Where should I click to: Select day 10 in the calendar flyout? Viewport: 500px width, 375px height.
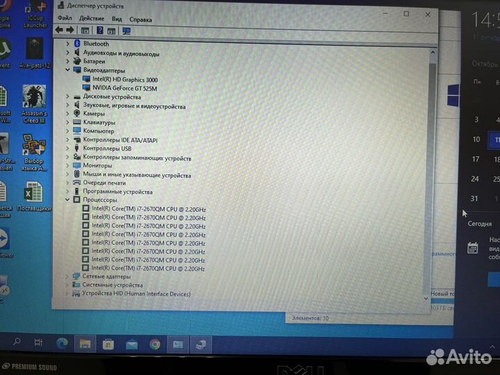[476, 140]
